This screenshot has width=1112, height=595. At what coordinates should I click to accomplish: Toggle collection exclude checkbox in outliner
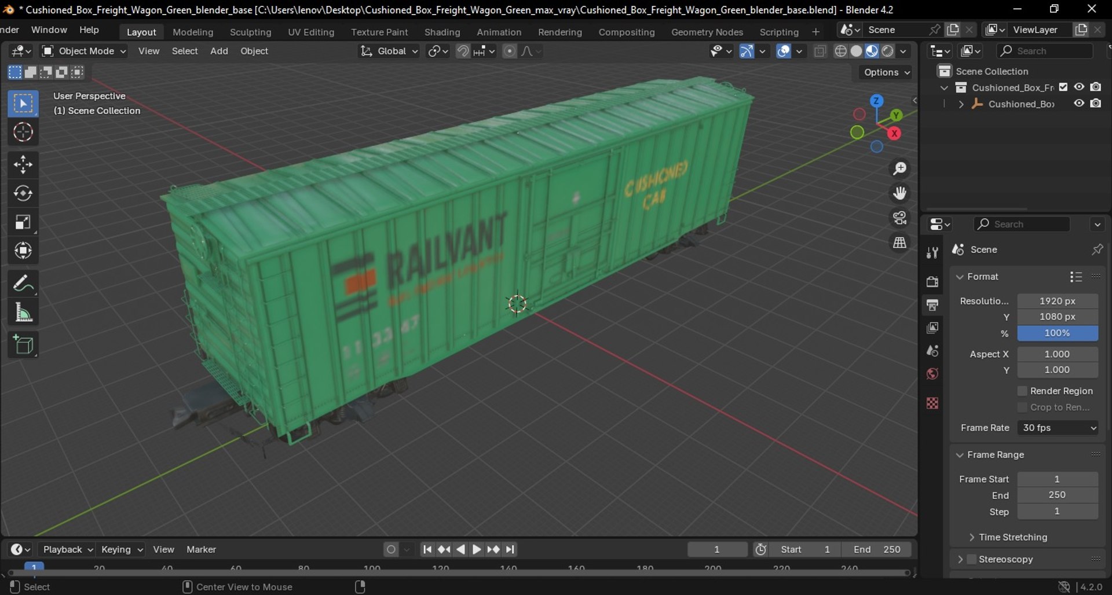pos(1063,87)
